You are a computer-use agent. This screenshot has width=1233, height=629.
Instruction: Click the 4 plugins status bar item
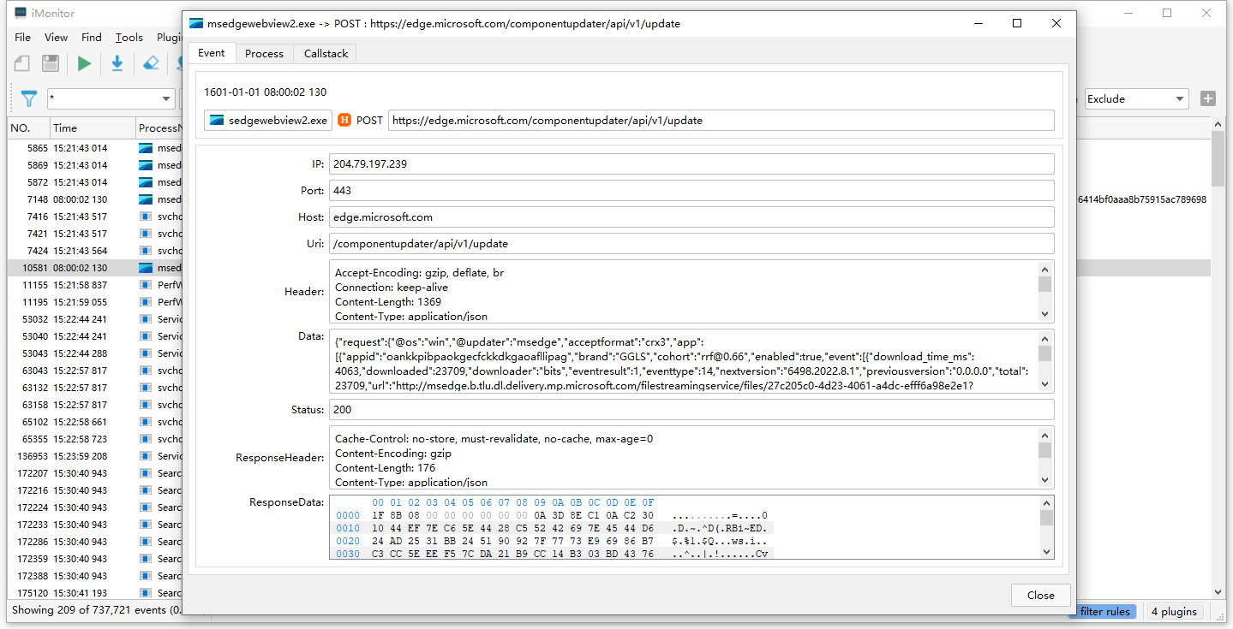[x=1174, y=611]
